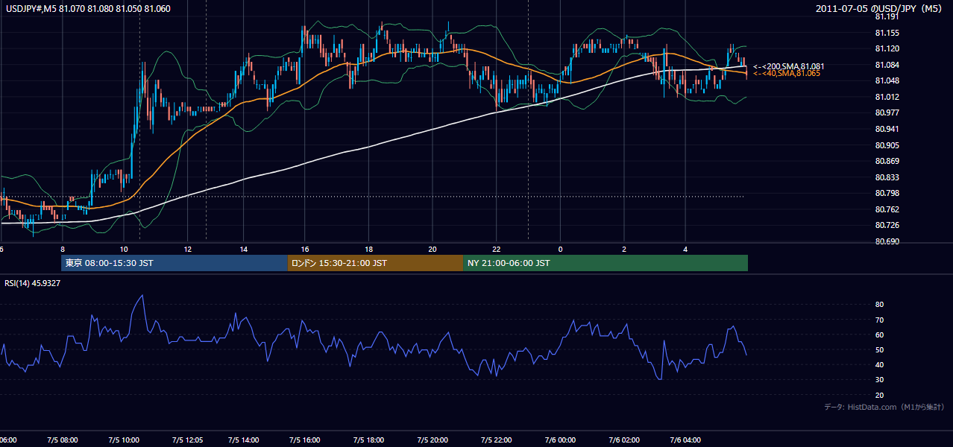Viewport: 953px width, 447px height.
Task: Click RSI axis level 20
Action: click(880, 395)
